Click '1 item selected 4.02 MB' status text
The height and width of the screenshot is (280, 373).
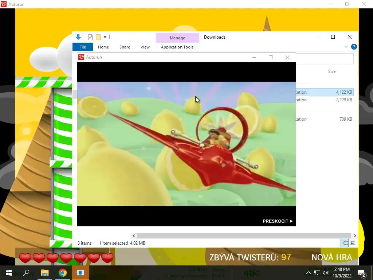point(122,243)
